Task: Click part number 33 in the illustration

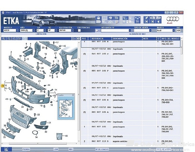Action: point(4,137)
